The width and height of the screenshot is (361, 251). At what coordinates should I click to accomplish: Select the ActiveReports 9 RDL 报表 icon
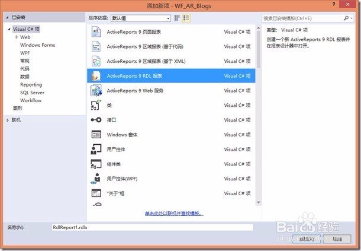(96, 76)
